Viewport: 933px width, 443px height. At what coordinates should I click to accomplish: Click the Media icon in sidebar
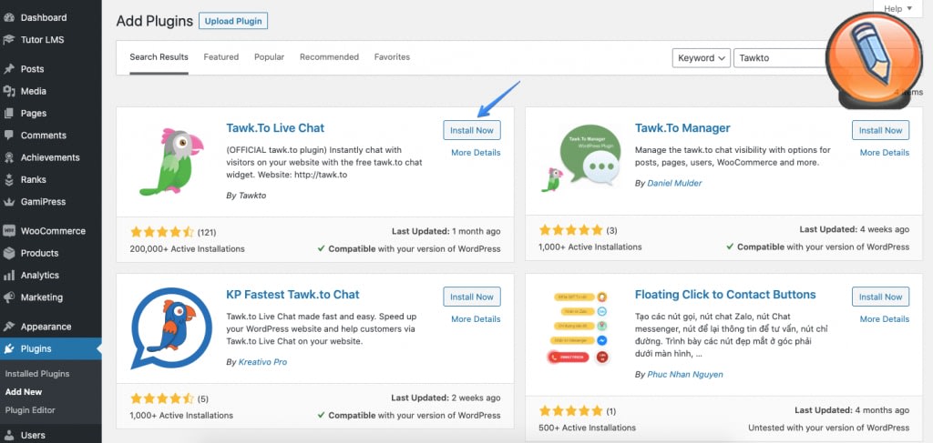[x=9, y=91]
